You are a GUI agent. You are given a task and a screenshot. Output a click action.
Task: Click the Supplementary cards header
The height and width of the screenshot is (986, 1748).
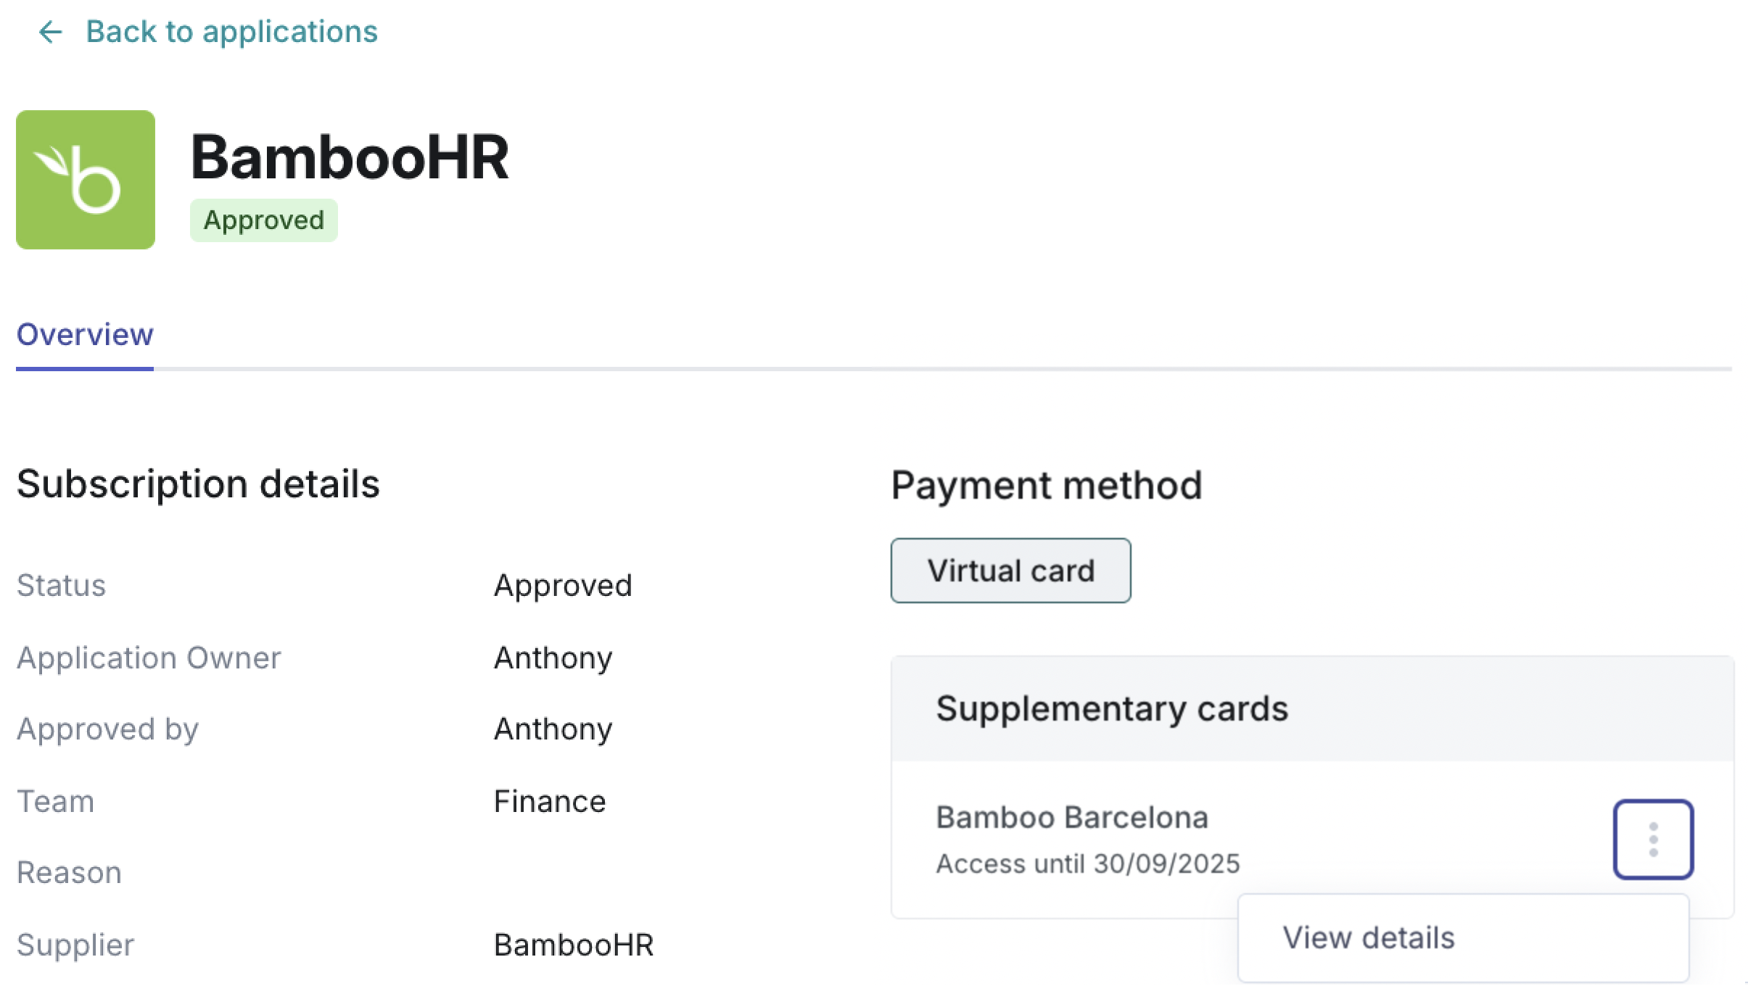tap(1112, 708)
